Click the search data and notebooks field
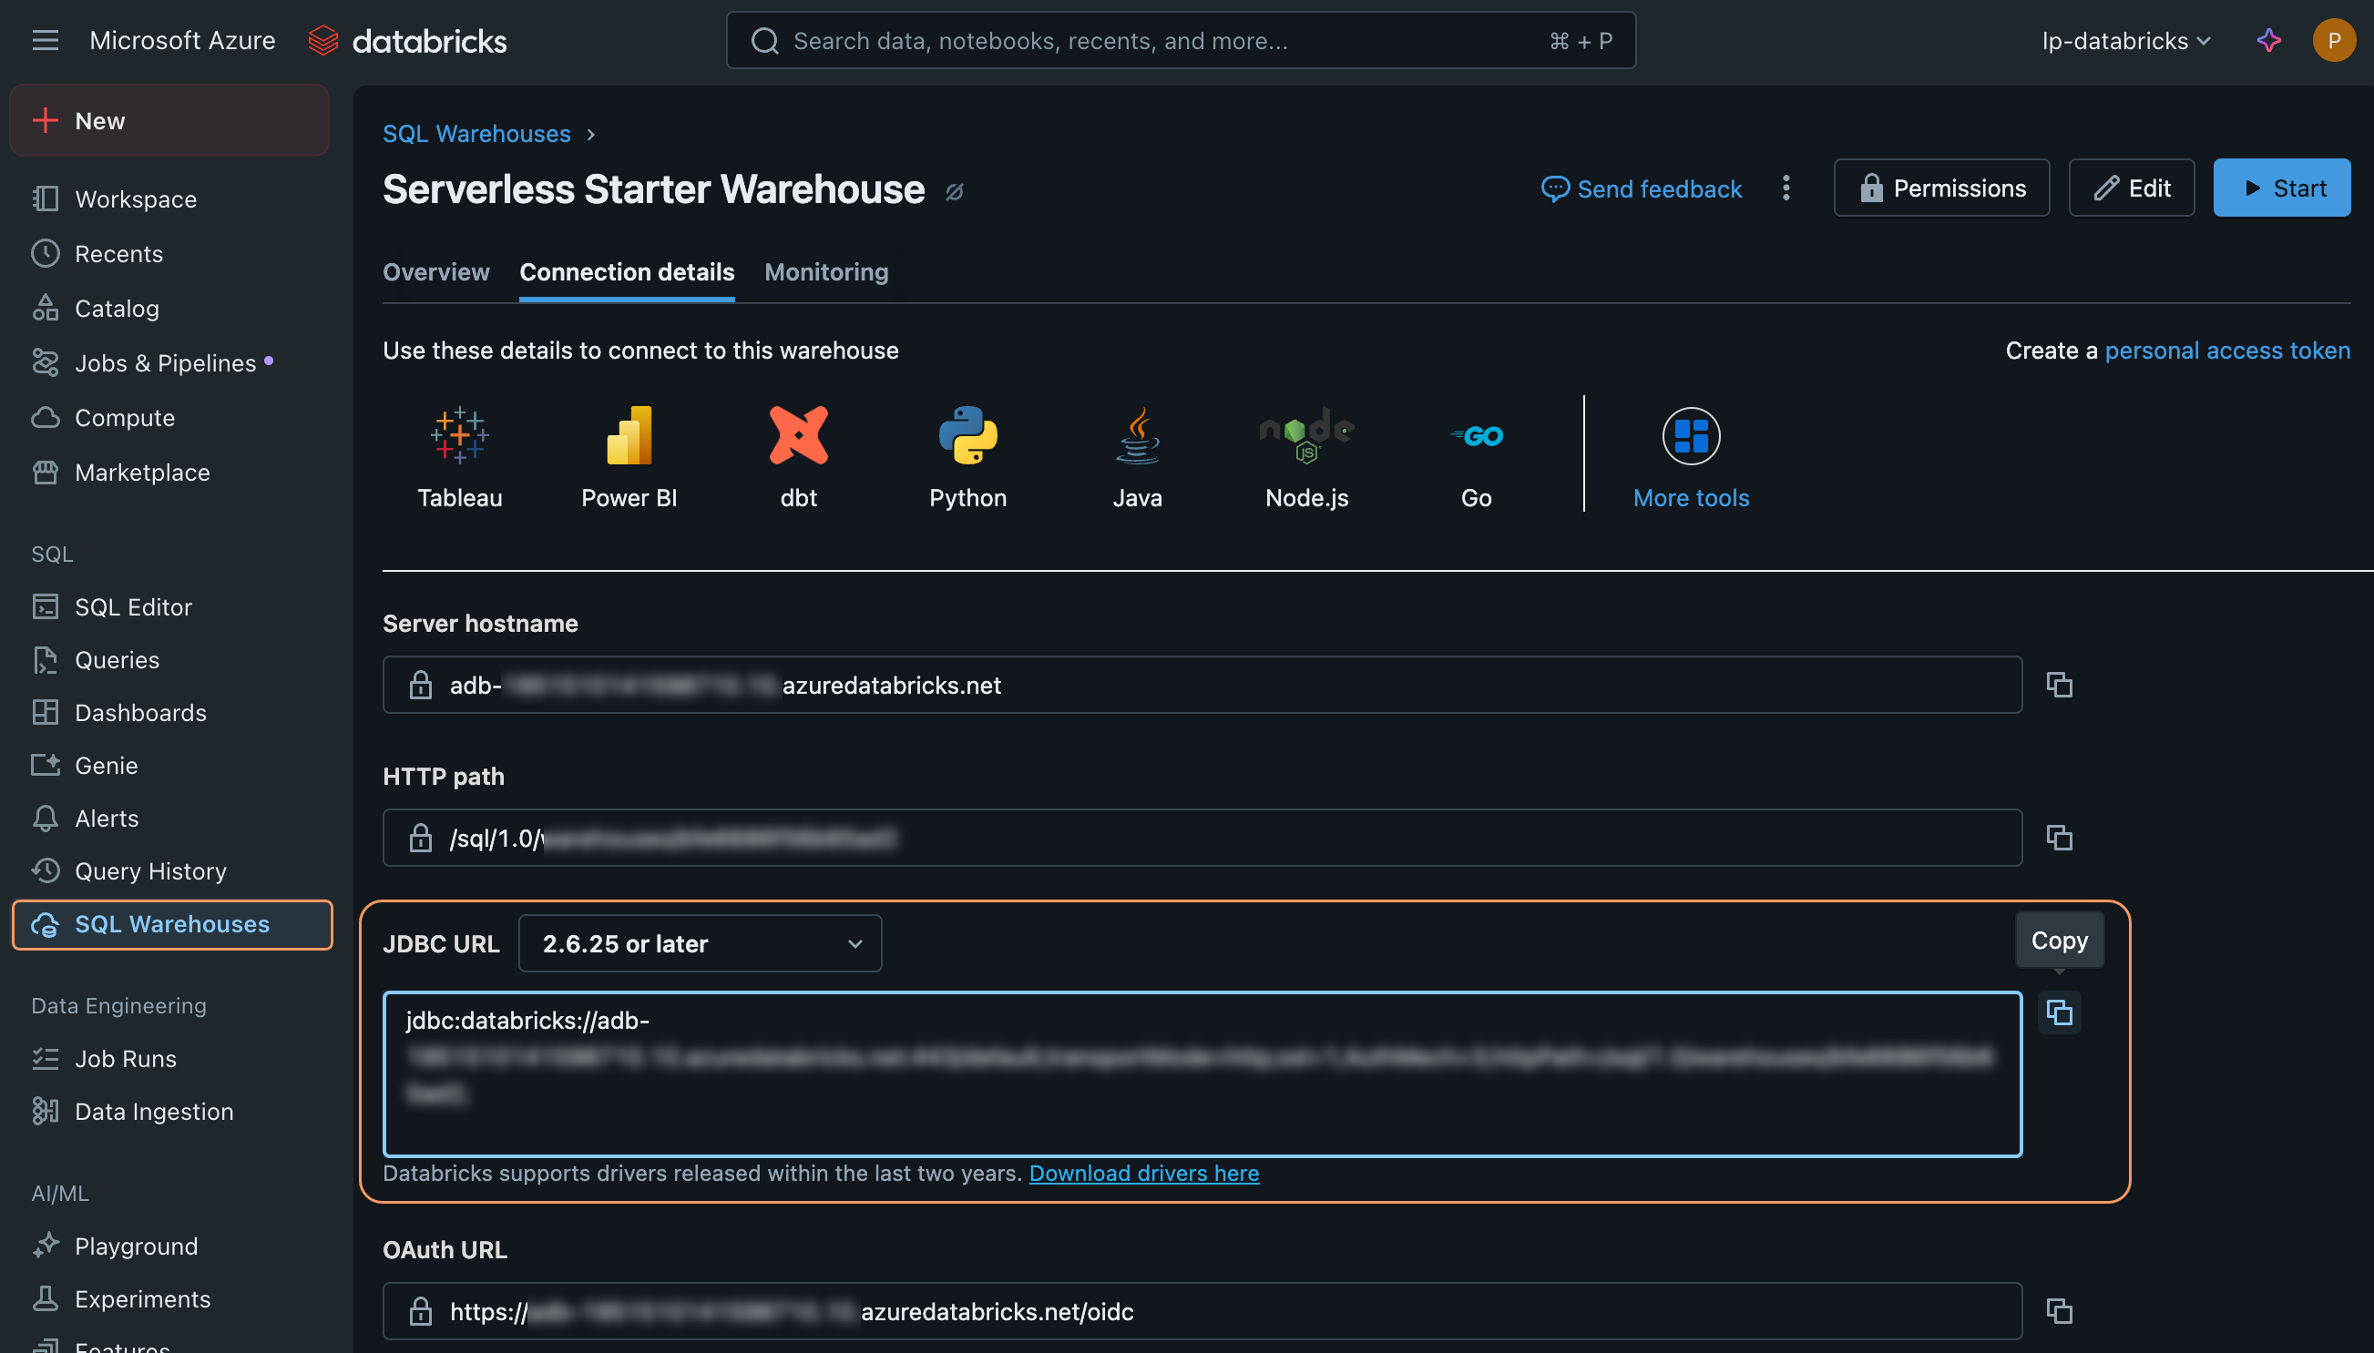Screen dimensions: 2374x1353 1181,41
